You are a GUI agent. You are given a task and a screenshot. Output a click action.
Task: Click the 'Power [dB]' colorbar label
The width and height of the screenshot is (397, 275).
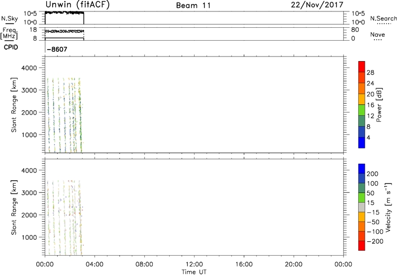tap(379, 105)
